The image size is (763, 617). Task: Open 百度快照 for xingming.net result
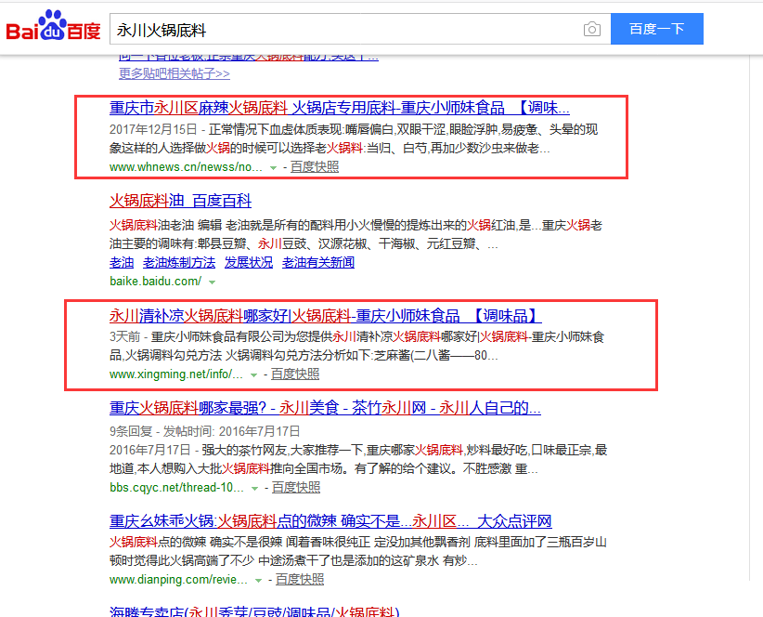tap(294, 374)
